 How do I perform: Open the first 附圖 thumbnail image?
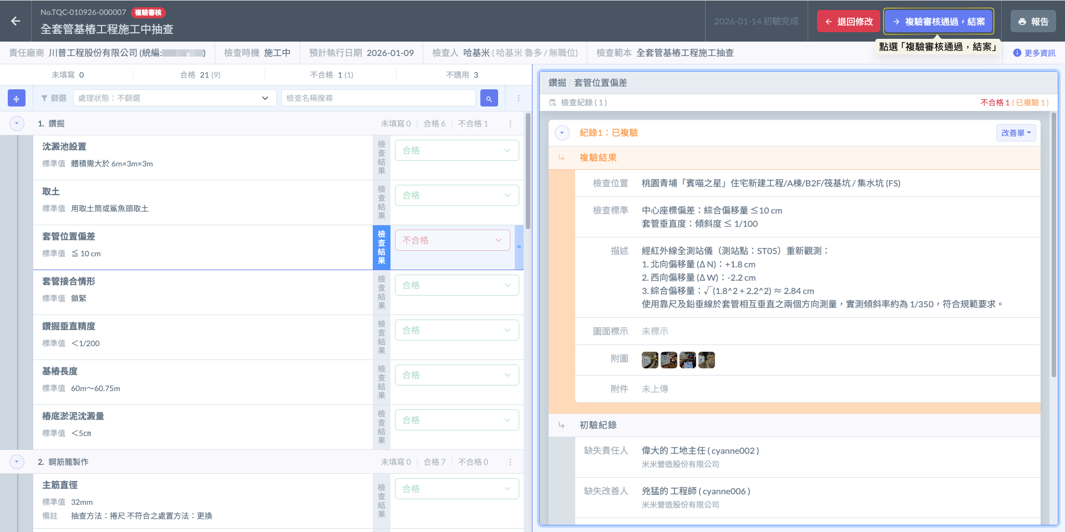(x=650, y=360)
